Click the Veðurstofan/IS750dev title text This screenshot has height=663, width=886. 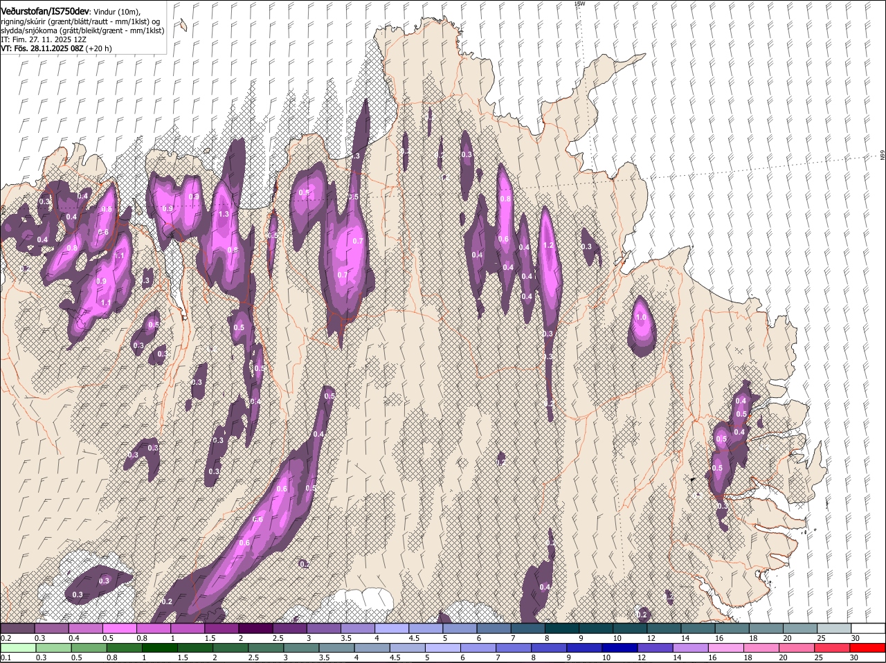pos(45,11)
